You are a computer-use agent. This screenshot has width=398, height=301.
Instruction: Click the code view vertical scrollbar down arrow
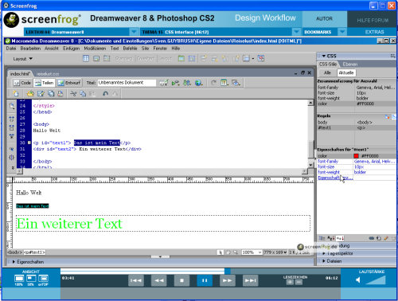[310, 165]
